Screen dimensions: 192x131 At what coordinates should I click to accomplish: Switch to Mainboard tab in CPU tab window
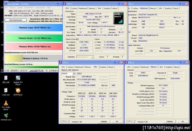(x=83, y=8)
